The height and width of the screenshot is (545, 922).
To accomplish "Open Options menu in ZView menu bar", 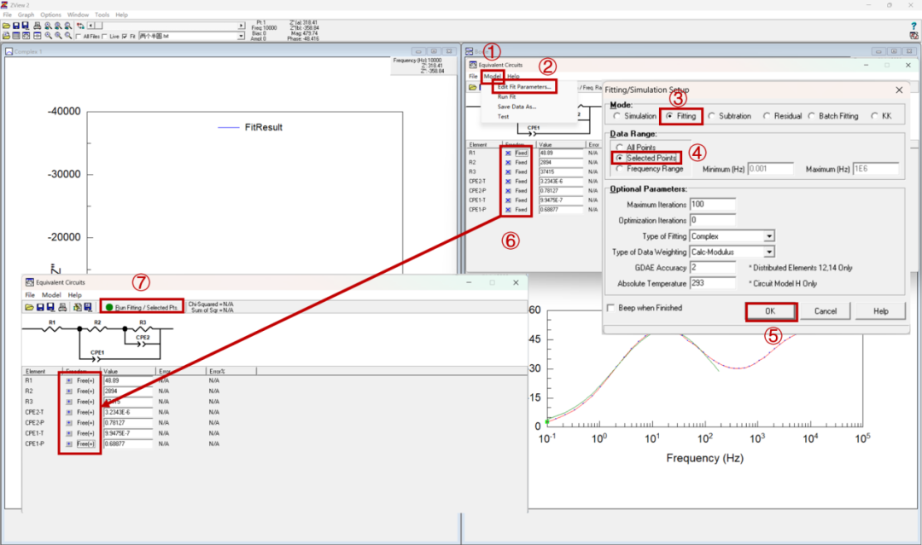I will coord(50,14).
